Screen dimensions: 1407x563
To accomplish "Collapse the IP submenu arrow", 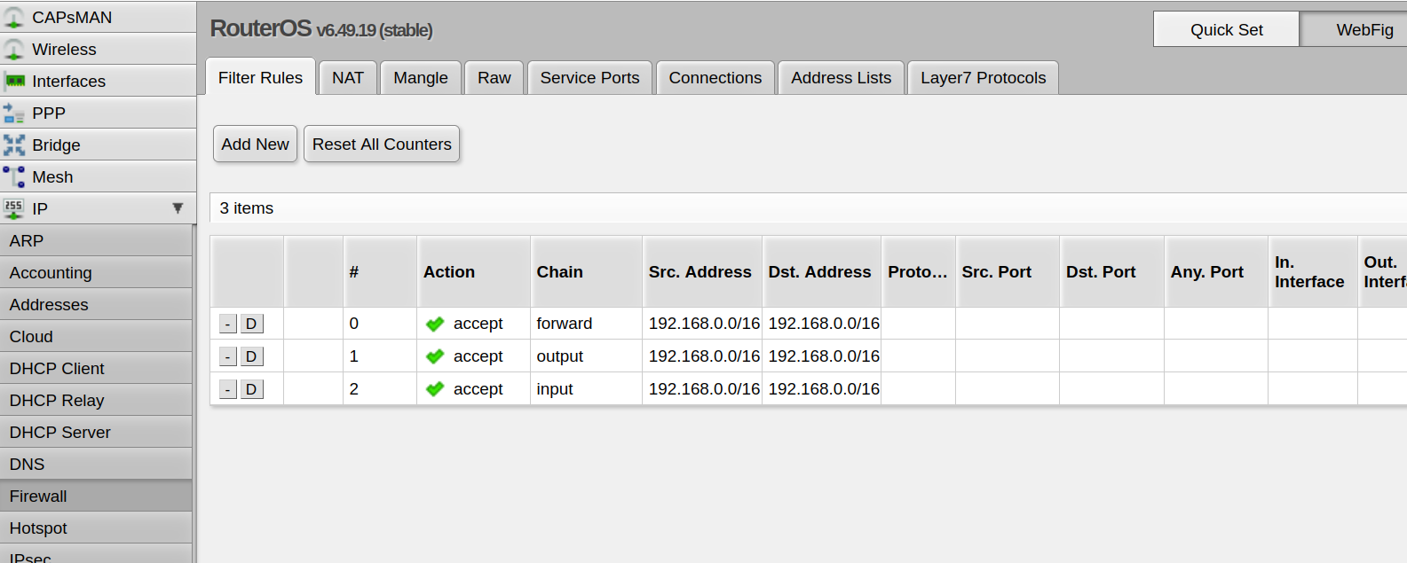I will [178, 208].
